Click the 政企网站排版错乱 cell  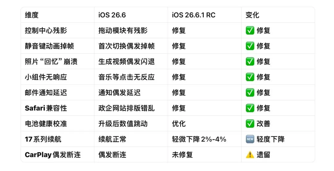(x=126, y=108)
